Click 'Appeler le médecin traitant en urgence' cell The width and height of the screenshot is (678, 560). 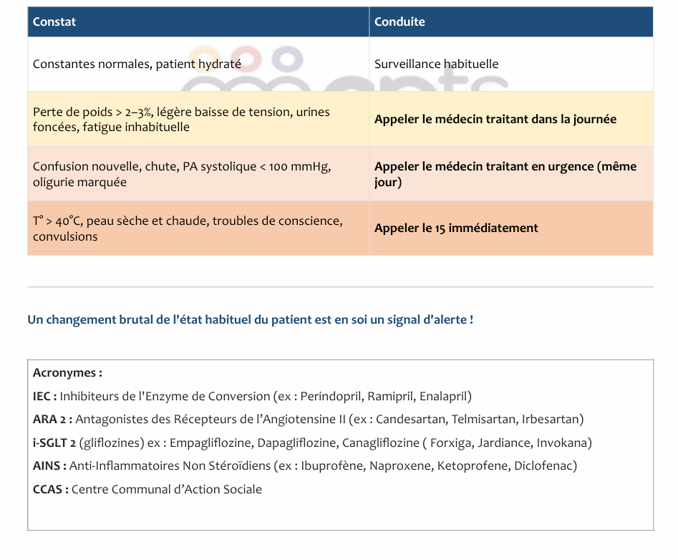click(x=511, y=174)
